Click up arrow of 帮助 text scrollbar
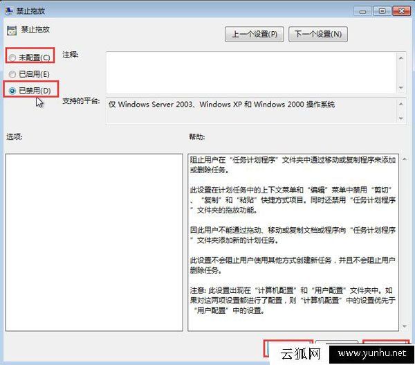The height and width of the screenshot is (365, 415). coord(405,159)
